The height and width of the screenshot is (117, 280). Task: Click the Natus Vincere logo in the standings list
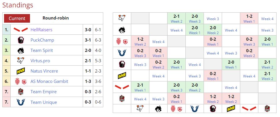pos(21,71)
